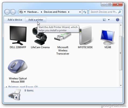Click the Help question mark icon
The image size is (128, 108).
coord(117,20)
